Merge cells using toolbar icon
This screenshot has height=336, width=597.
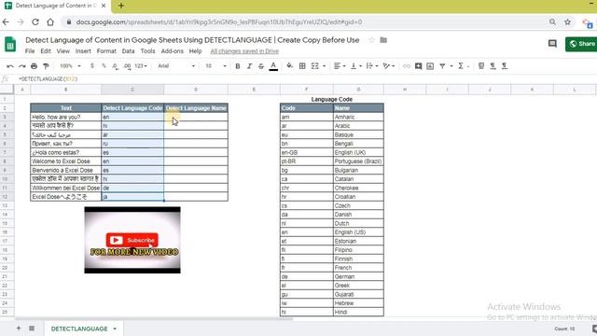pos(315,66)
